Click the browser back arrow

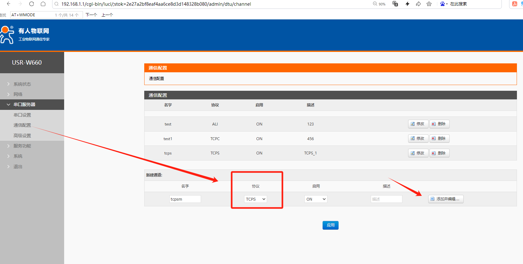click(9, 4)
